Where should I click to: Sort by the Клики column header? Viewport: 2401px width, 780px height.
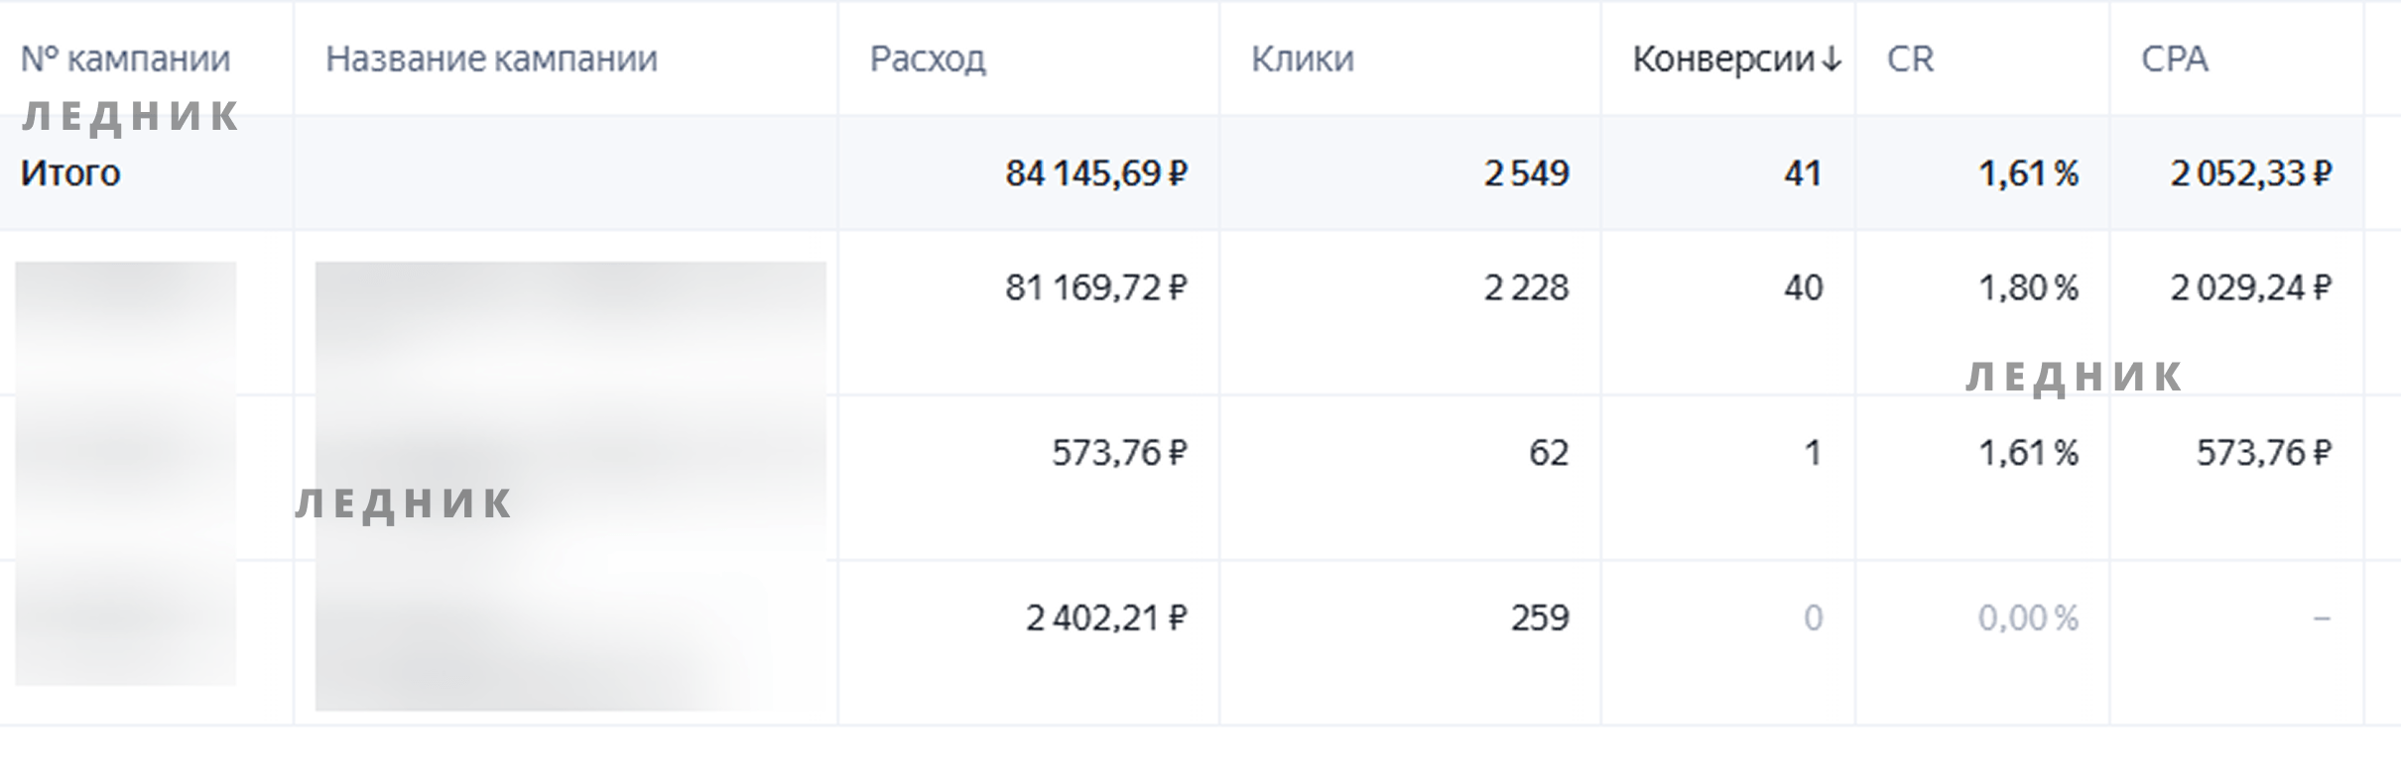point(1302,59)
